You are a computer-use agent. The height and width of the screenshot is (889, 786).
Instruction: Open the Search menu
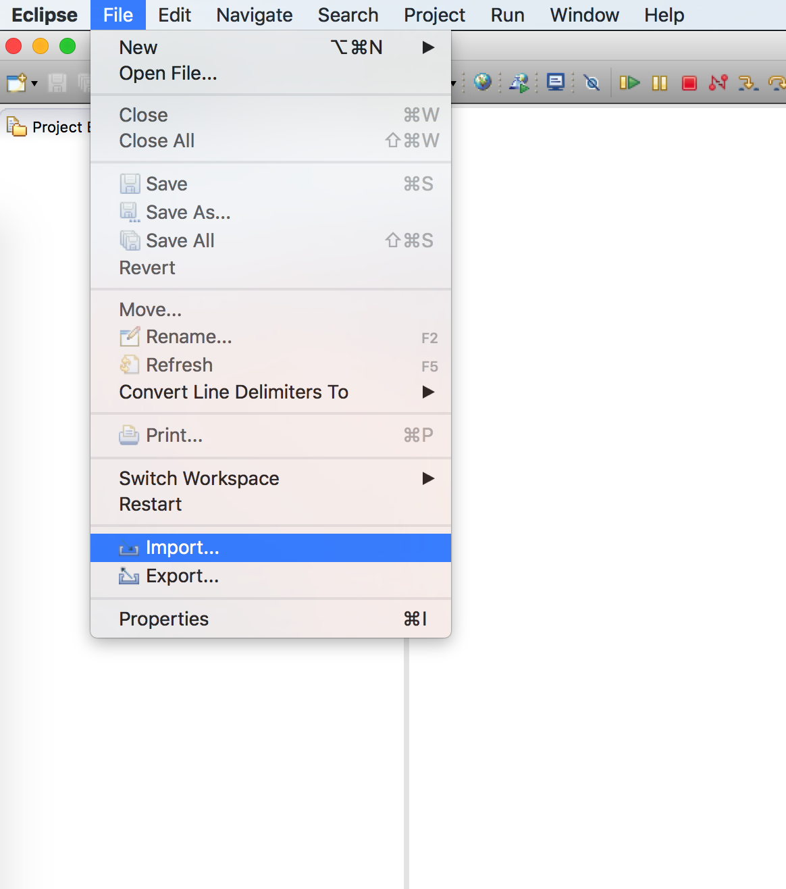(348, 15)
